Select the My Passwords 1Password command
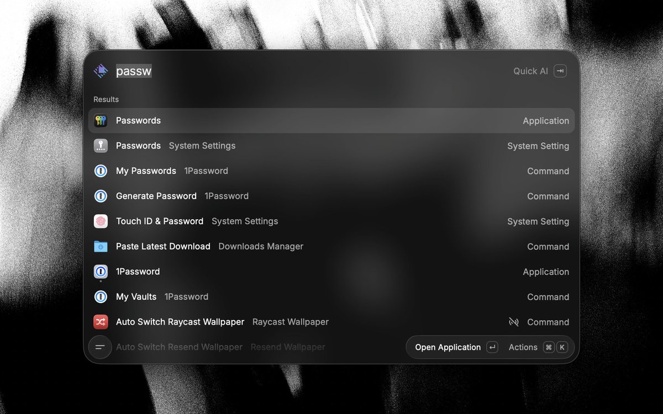Viewport: 663px width, 414px height. point(331,171)
